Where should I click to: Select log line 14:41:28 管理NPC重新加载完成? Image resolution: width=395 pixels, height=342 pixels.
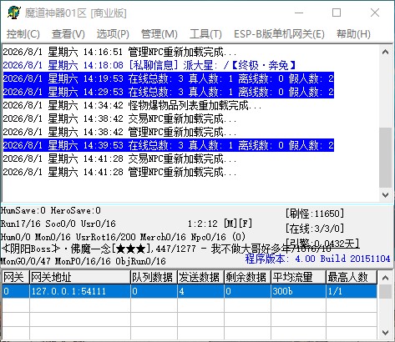119,172
